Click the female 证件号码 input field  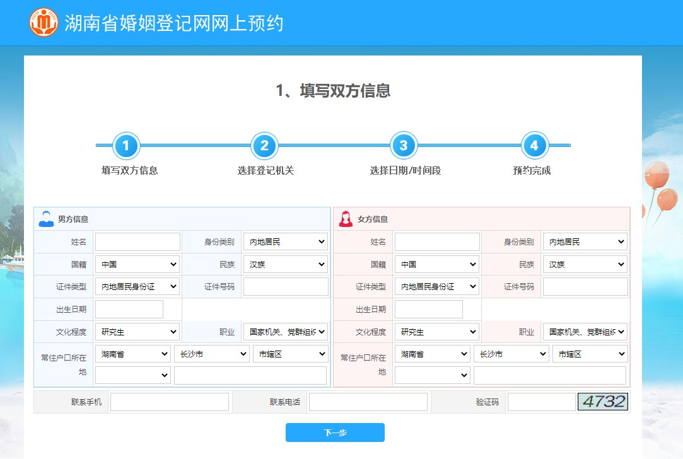585,286
